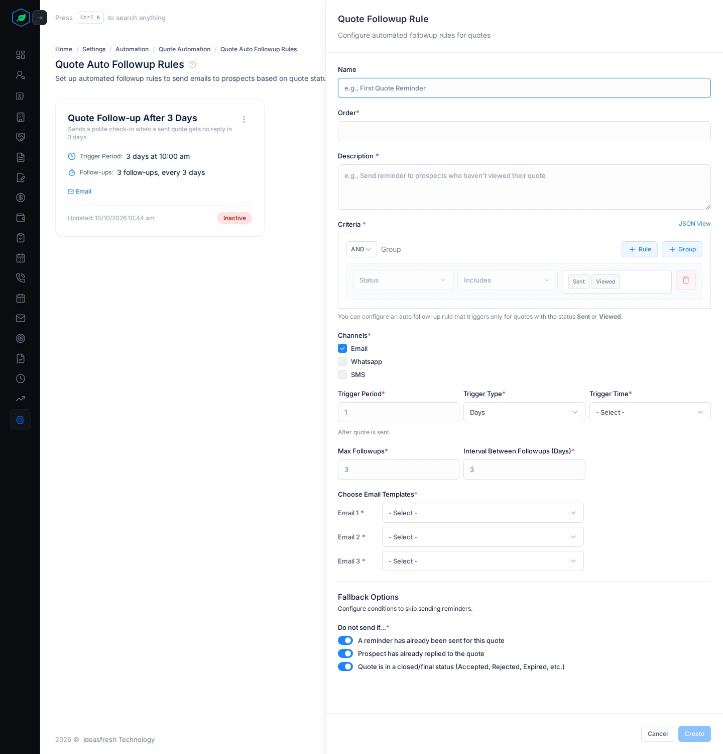Screen dimensions: 723x754
Task: Open the three-dot menu on the rule card
Action: tap(244, 120)
